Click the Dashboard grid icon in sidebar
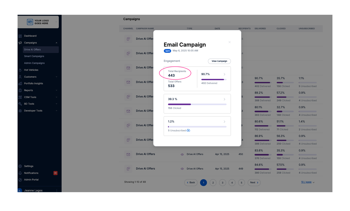Image resolution: width=350 pixels, height=211 pixels. (x=20, y=36)
